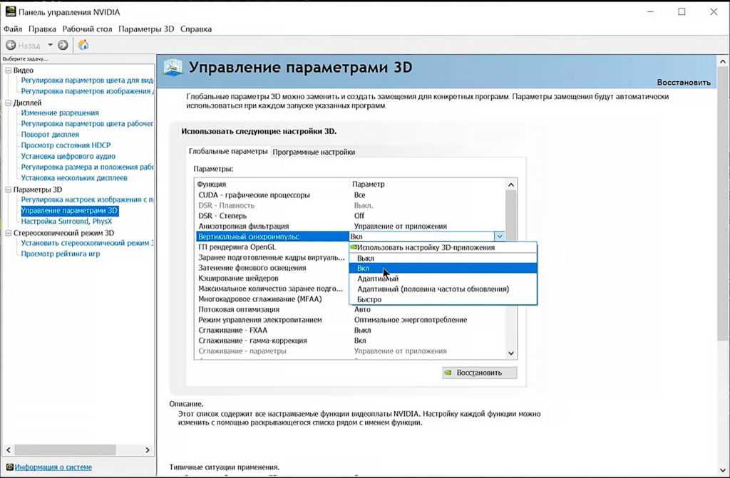The width and height of the screenshot is (730, 478).
Task: Click the NVIDIA Control Panel title bar icon
Action: tap(11, 11)
